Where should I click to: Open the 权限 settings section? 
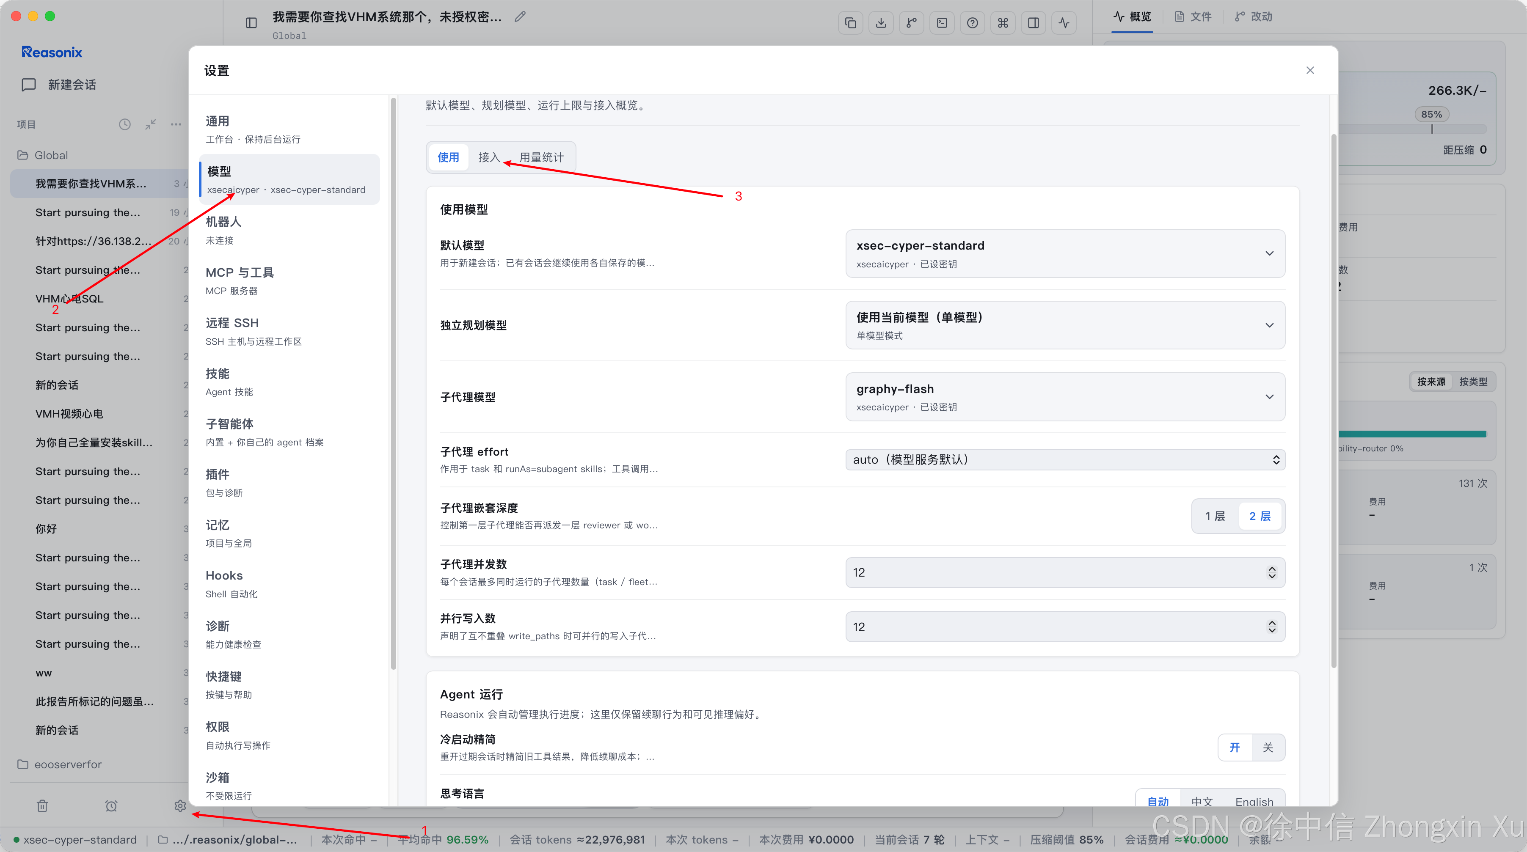(289, 735)
